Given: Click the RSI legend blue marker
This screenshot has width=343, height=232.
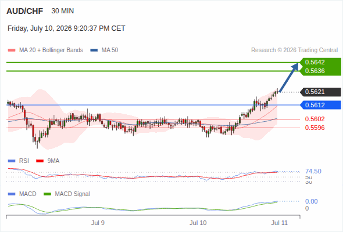Looking at the screenshot, I should (12, 161).
